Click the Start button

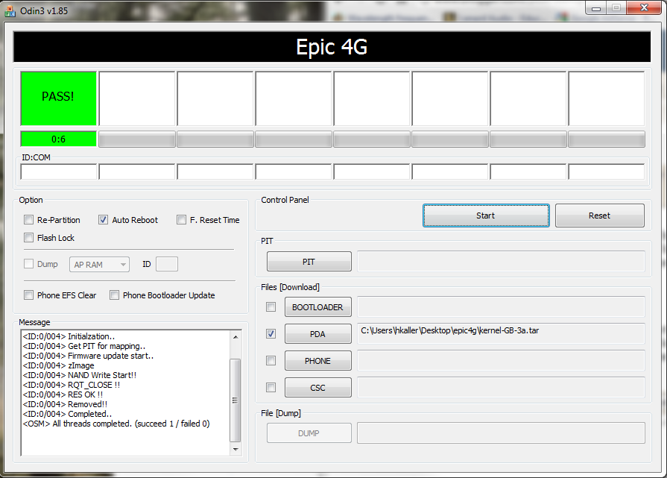pos(486,216)
